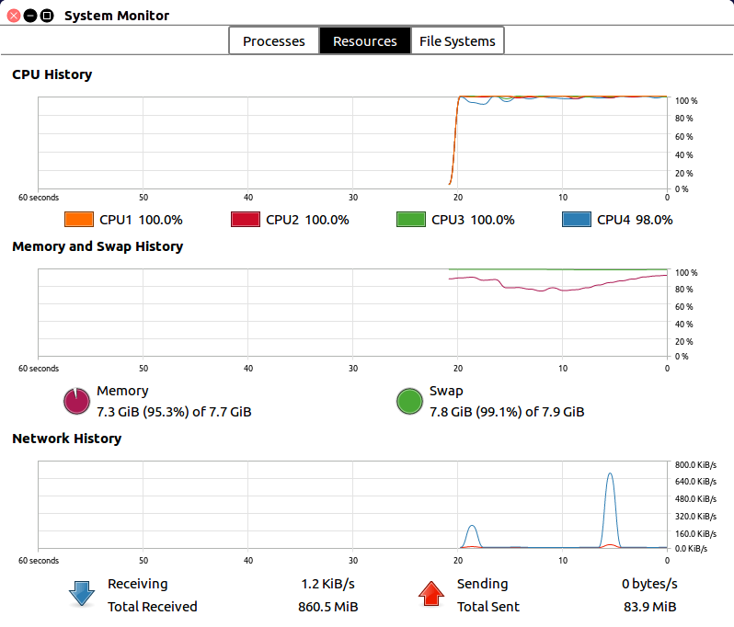Select the Resources tab
The width and height of the screenshot is (734, 627).
click(x=364, y=41)
